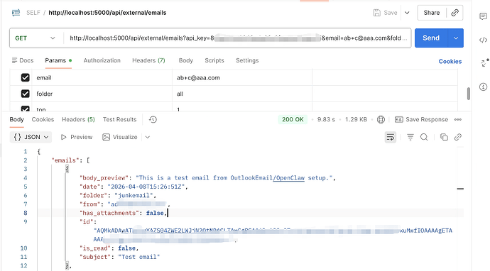The width and height of the screenshot is (490, 271).
Task: Click the network globe icon
Action: click(x=381, y=120)
